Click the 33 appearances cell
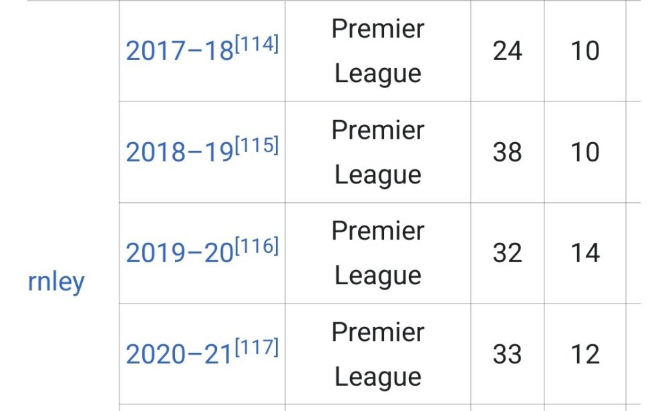668x411 pixels. [x=507, y=354]
